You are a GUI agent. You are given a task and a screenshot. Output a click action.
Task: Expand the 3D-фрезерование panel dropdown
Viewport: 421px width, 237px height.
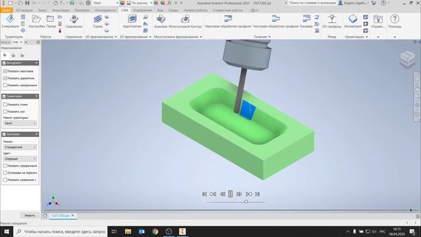[150, 37]
